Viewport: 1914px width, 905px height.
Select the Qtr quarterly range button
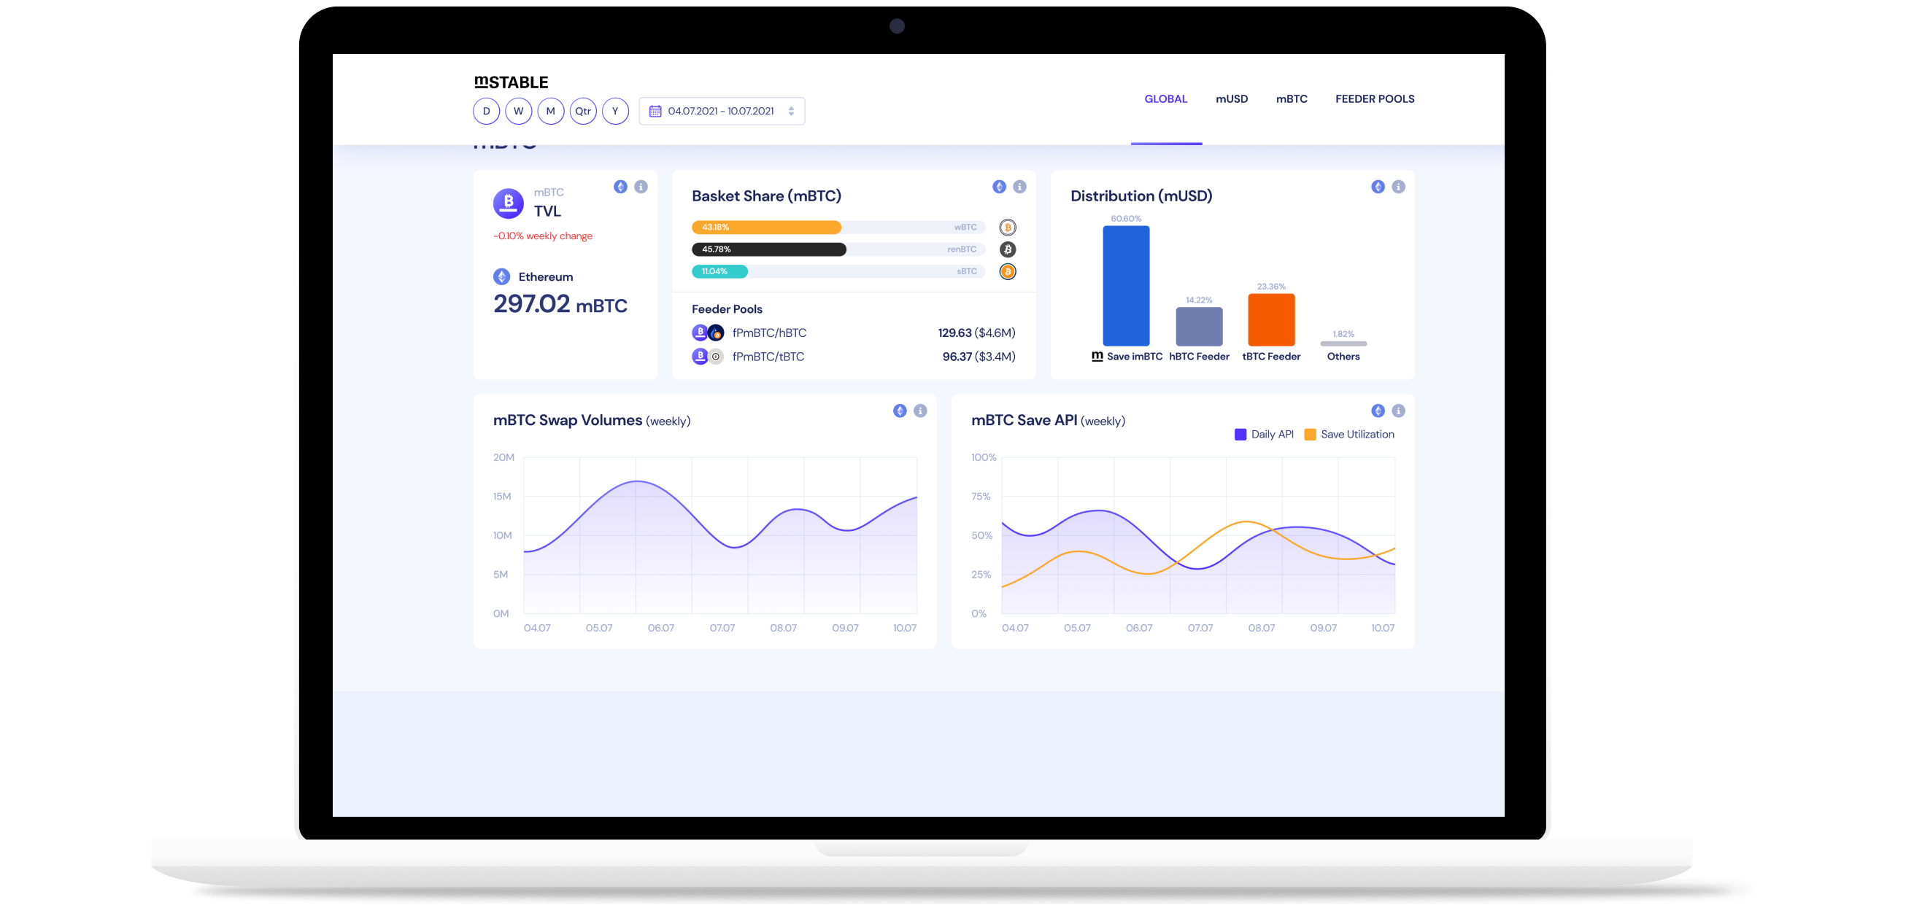[583, 112]
